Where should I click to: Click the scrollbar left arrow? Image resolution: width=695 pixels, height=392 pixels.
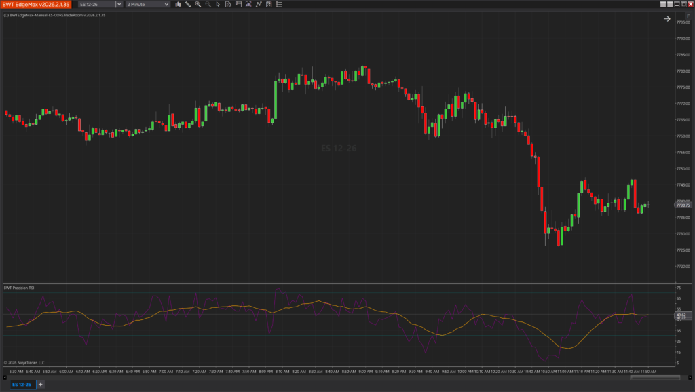point(5,378)
